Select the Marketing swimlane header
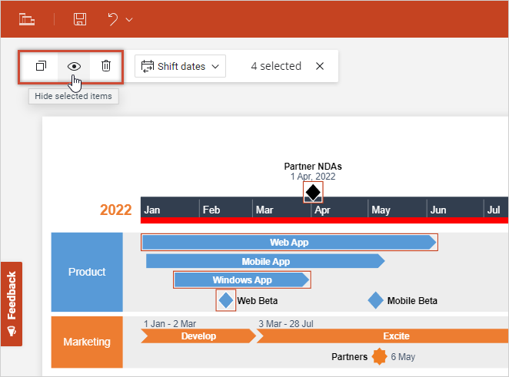The height and width of the screenshot is (377, 509). (87, 342)
